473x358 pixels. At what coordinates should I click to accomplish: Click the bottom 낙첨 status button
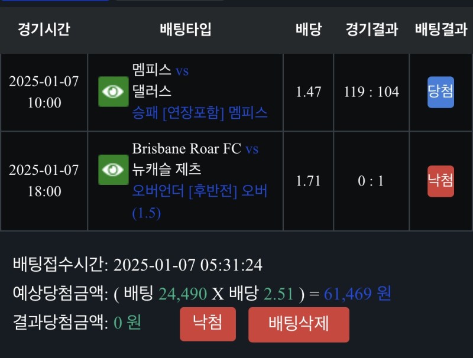pos(208,324)
